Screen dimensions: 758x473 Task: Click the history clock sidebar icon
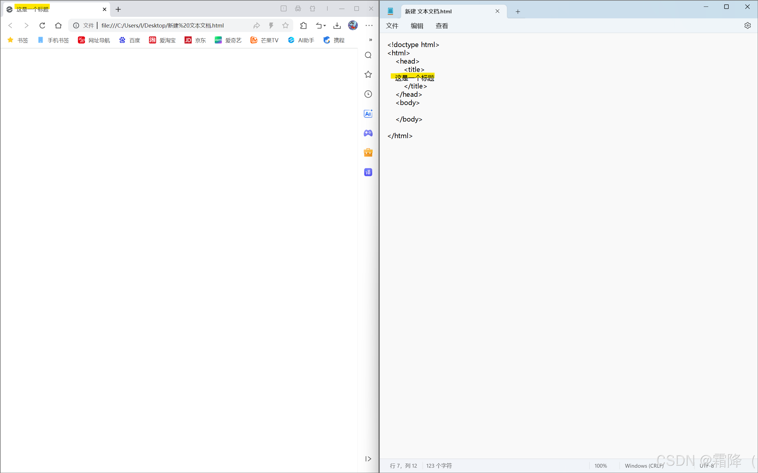coord(368,94)
